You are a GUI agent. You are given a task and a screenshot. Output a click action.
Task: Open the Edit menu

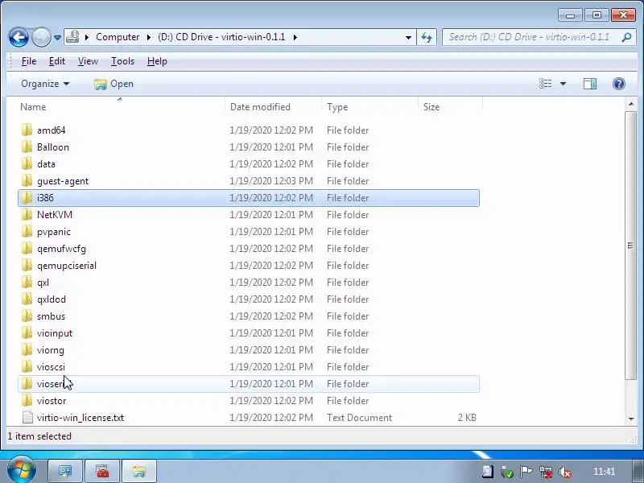point(56,61)
